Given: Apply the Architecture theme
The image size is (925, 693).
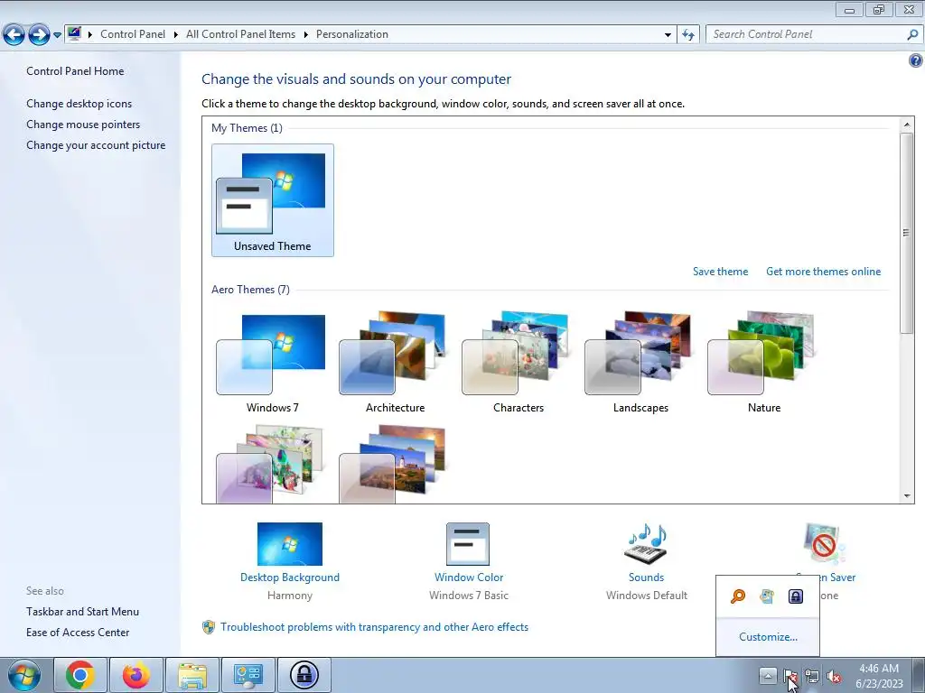Looking at the screenshot, I should 395,363.
